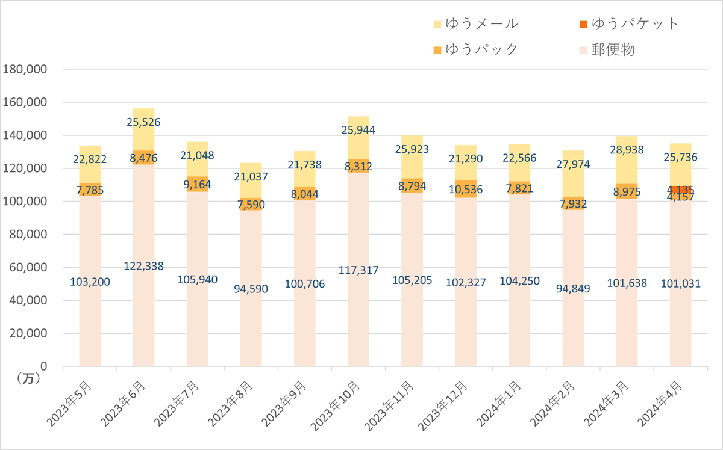Click the 117,317 data label

tap(358, 270)
